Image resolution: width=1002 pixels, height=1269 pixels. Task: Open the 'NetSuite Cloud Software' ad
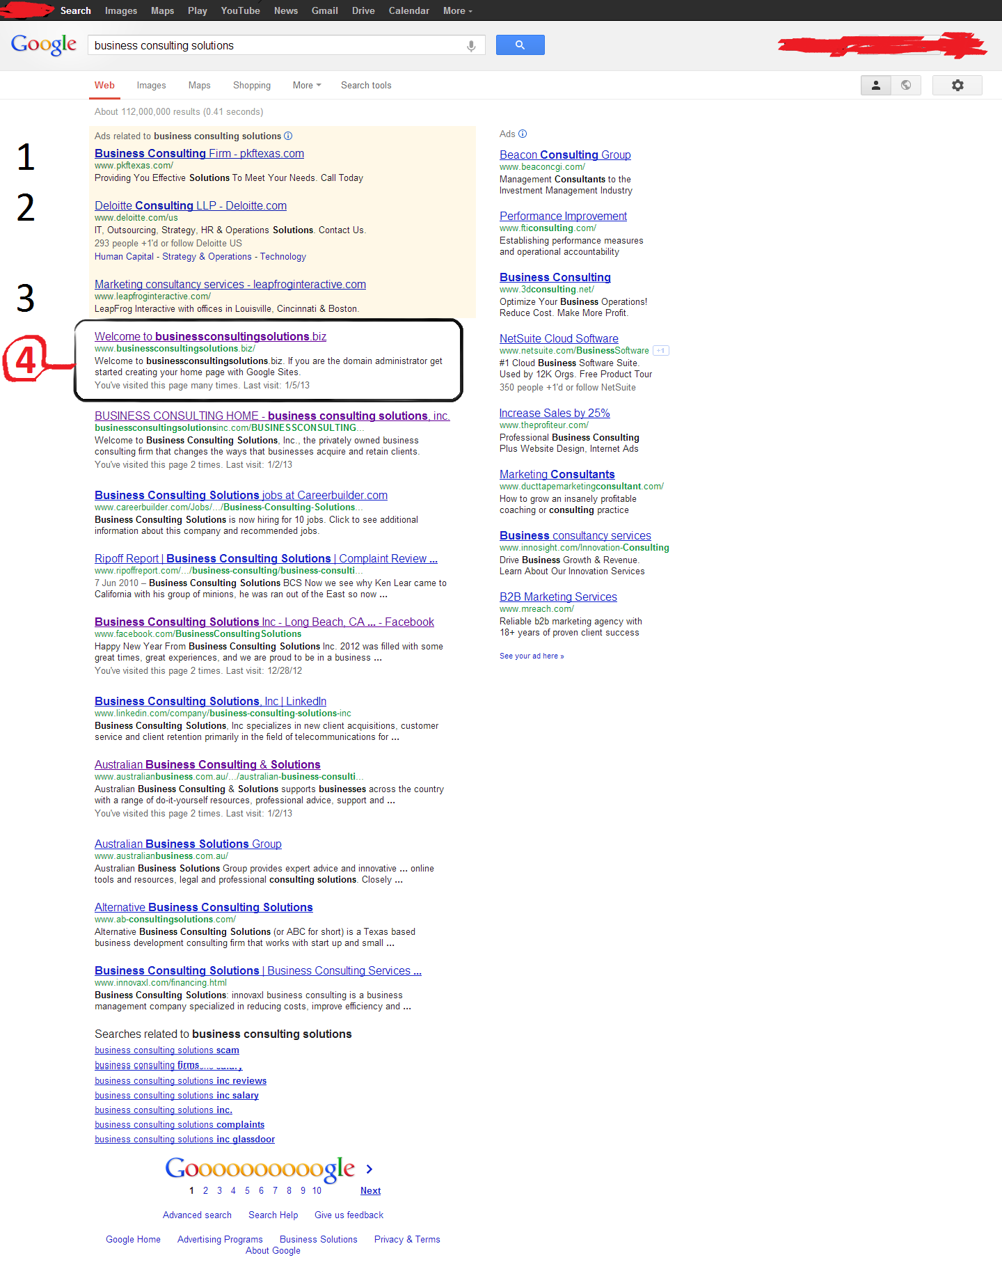click(x=559, y=338)
